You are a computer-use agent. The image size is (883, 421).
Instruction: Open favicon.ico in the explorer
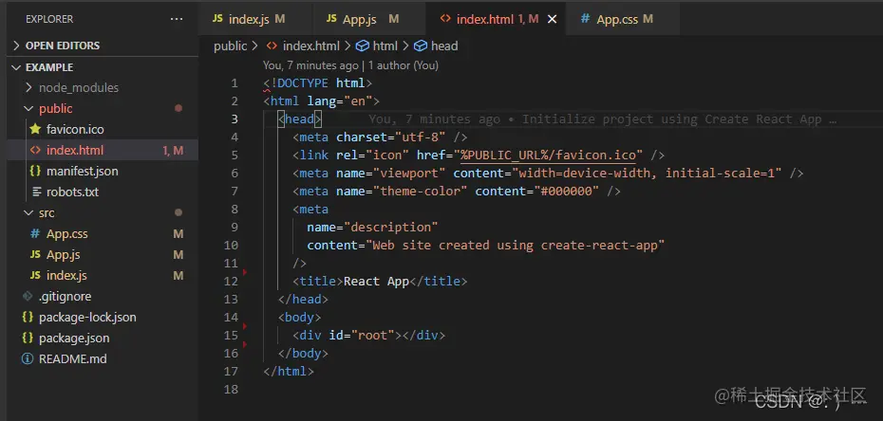point(75,129)
